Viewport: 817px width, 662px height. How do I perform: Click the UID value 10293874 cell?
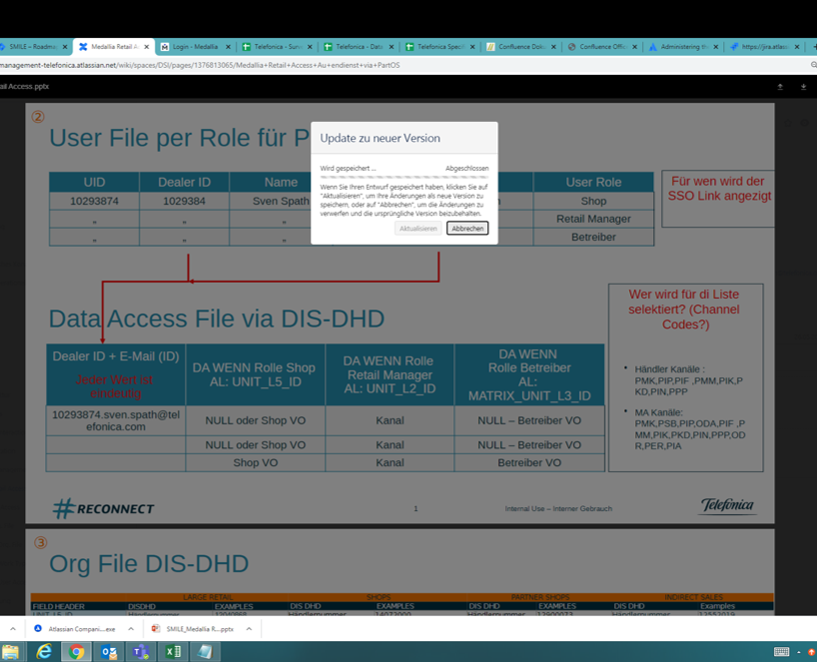pos(94,201)
